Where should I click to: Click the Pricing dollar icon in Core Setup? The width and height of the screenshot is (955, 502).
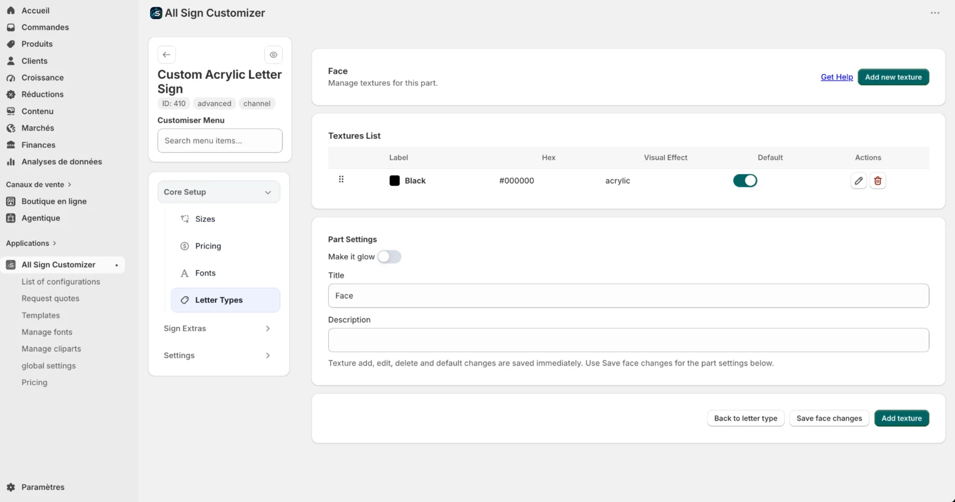185,246
